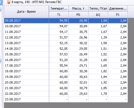Click the ΔQ sub-header
Screen dimensions: 134x108
tap(98, 15)
